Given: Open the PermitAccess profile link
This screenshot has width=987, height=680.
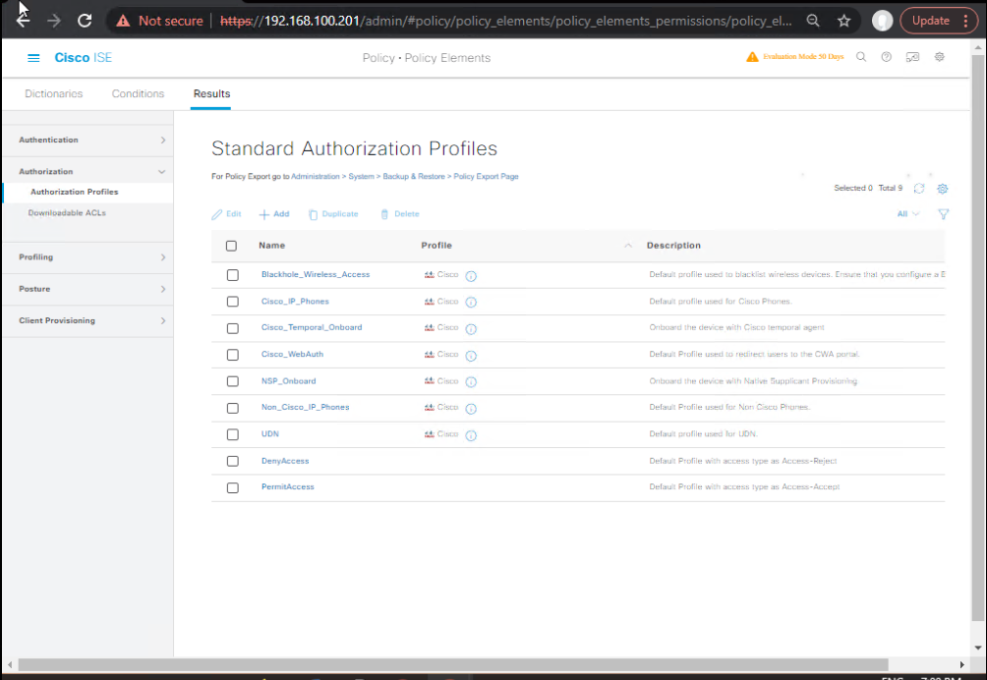Looking at the screenshot, I should pyautogui.click(x=288, y=486).
